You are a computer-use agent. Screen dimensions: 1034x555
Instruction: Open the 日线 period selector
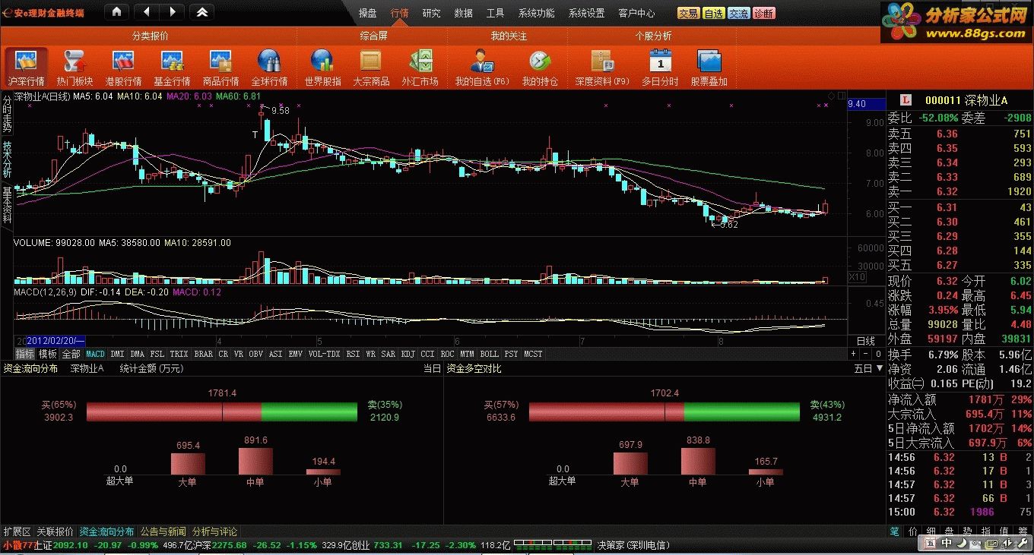(x=865, y=342)
